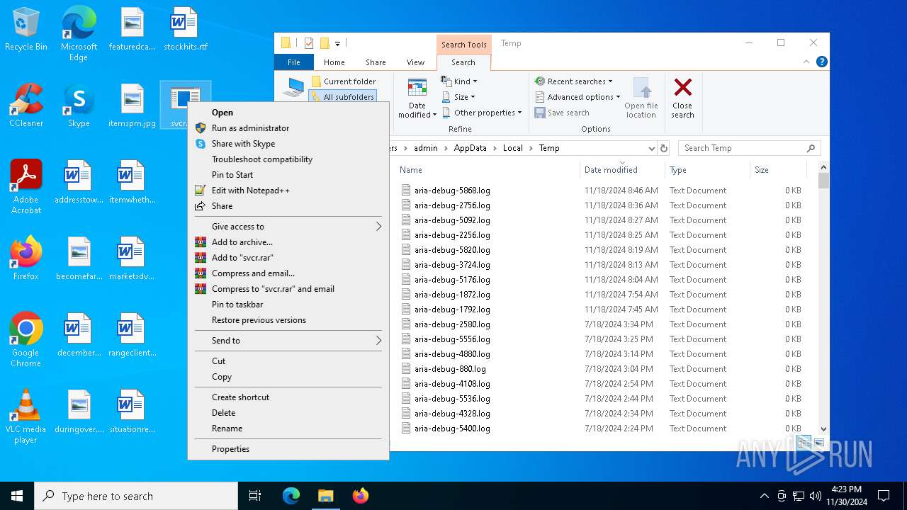907x510 pixels.
Task: Choose Delete in the context menu
Action: click(x=288, y=413)
